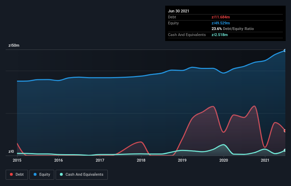Select the Equity endpoint marker on chart
Image resolution: width=291 pixels, height=186 pixels.
click(x=285, y=51)
